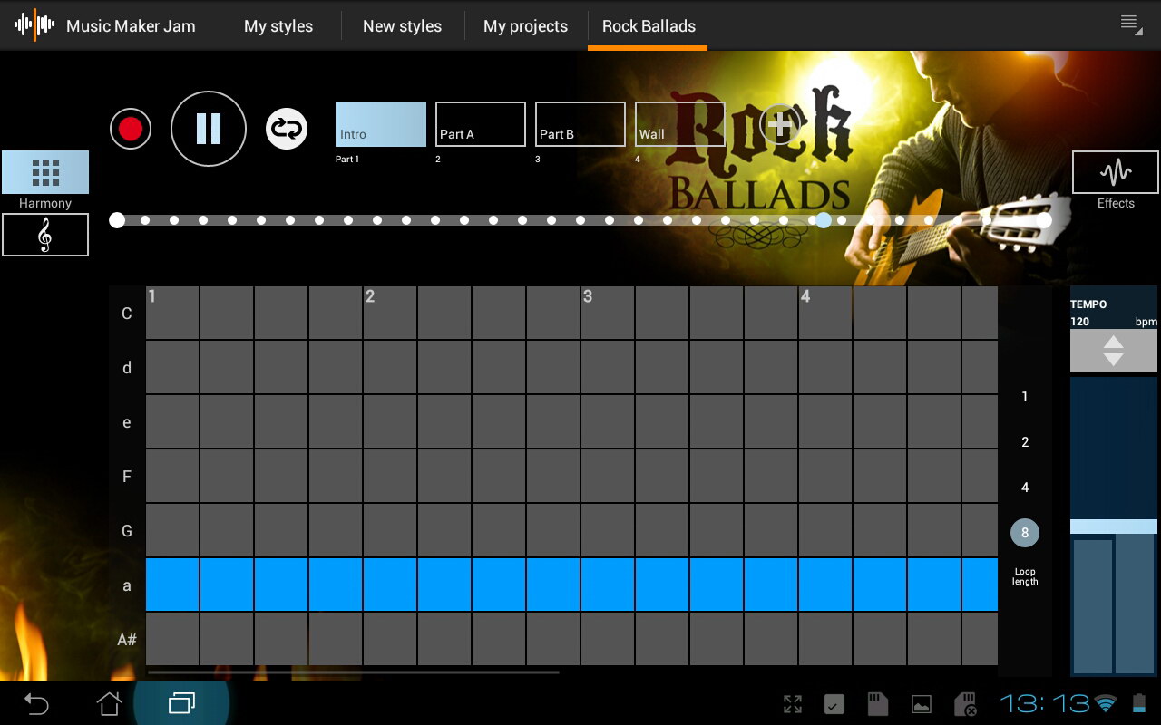Tap the picture notification icon
This screenshot has height=725, width=1161.
coord(922,704)
